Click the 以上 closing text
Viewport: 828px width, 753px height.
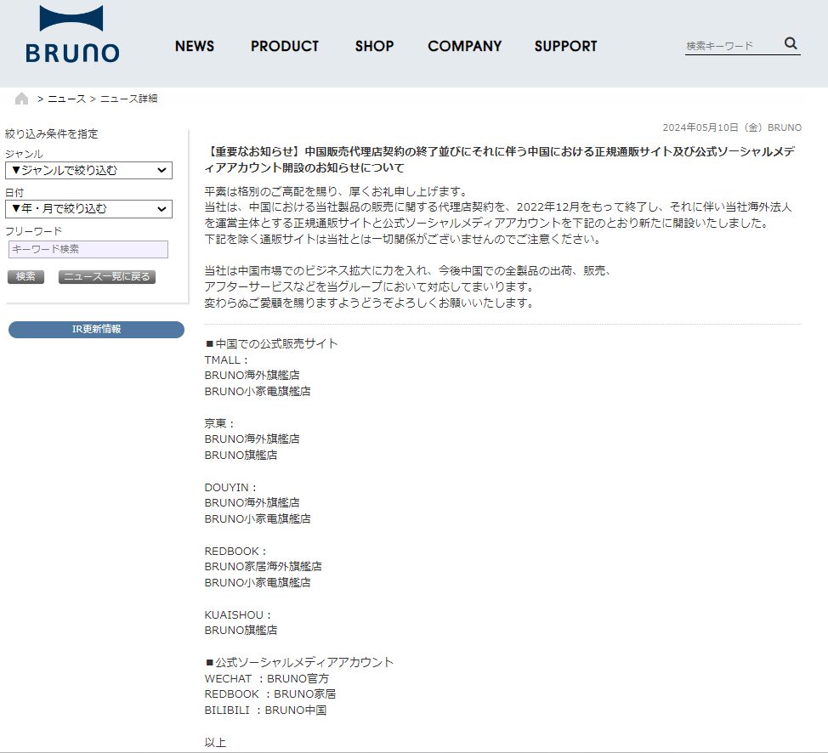(x=215, y=743)
